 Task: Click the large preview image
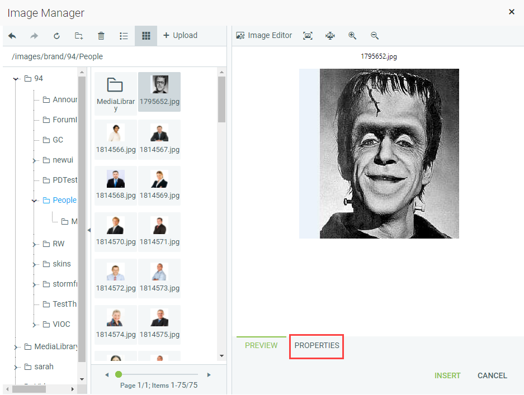click(379, 154)
